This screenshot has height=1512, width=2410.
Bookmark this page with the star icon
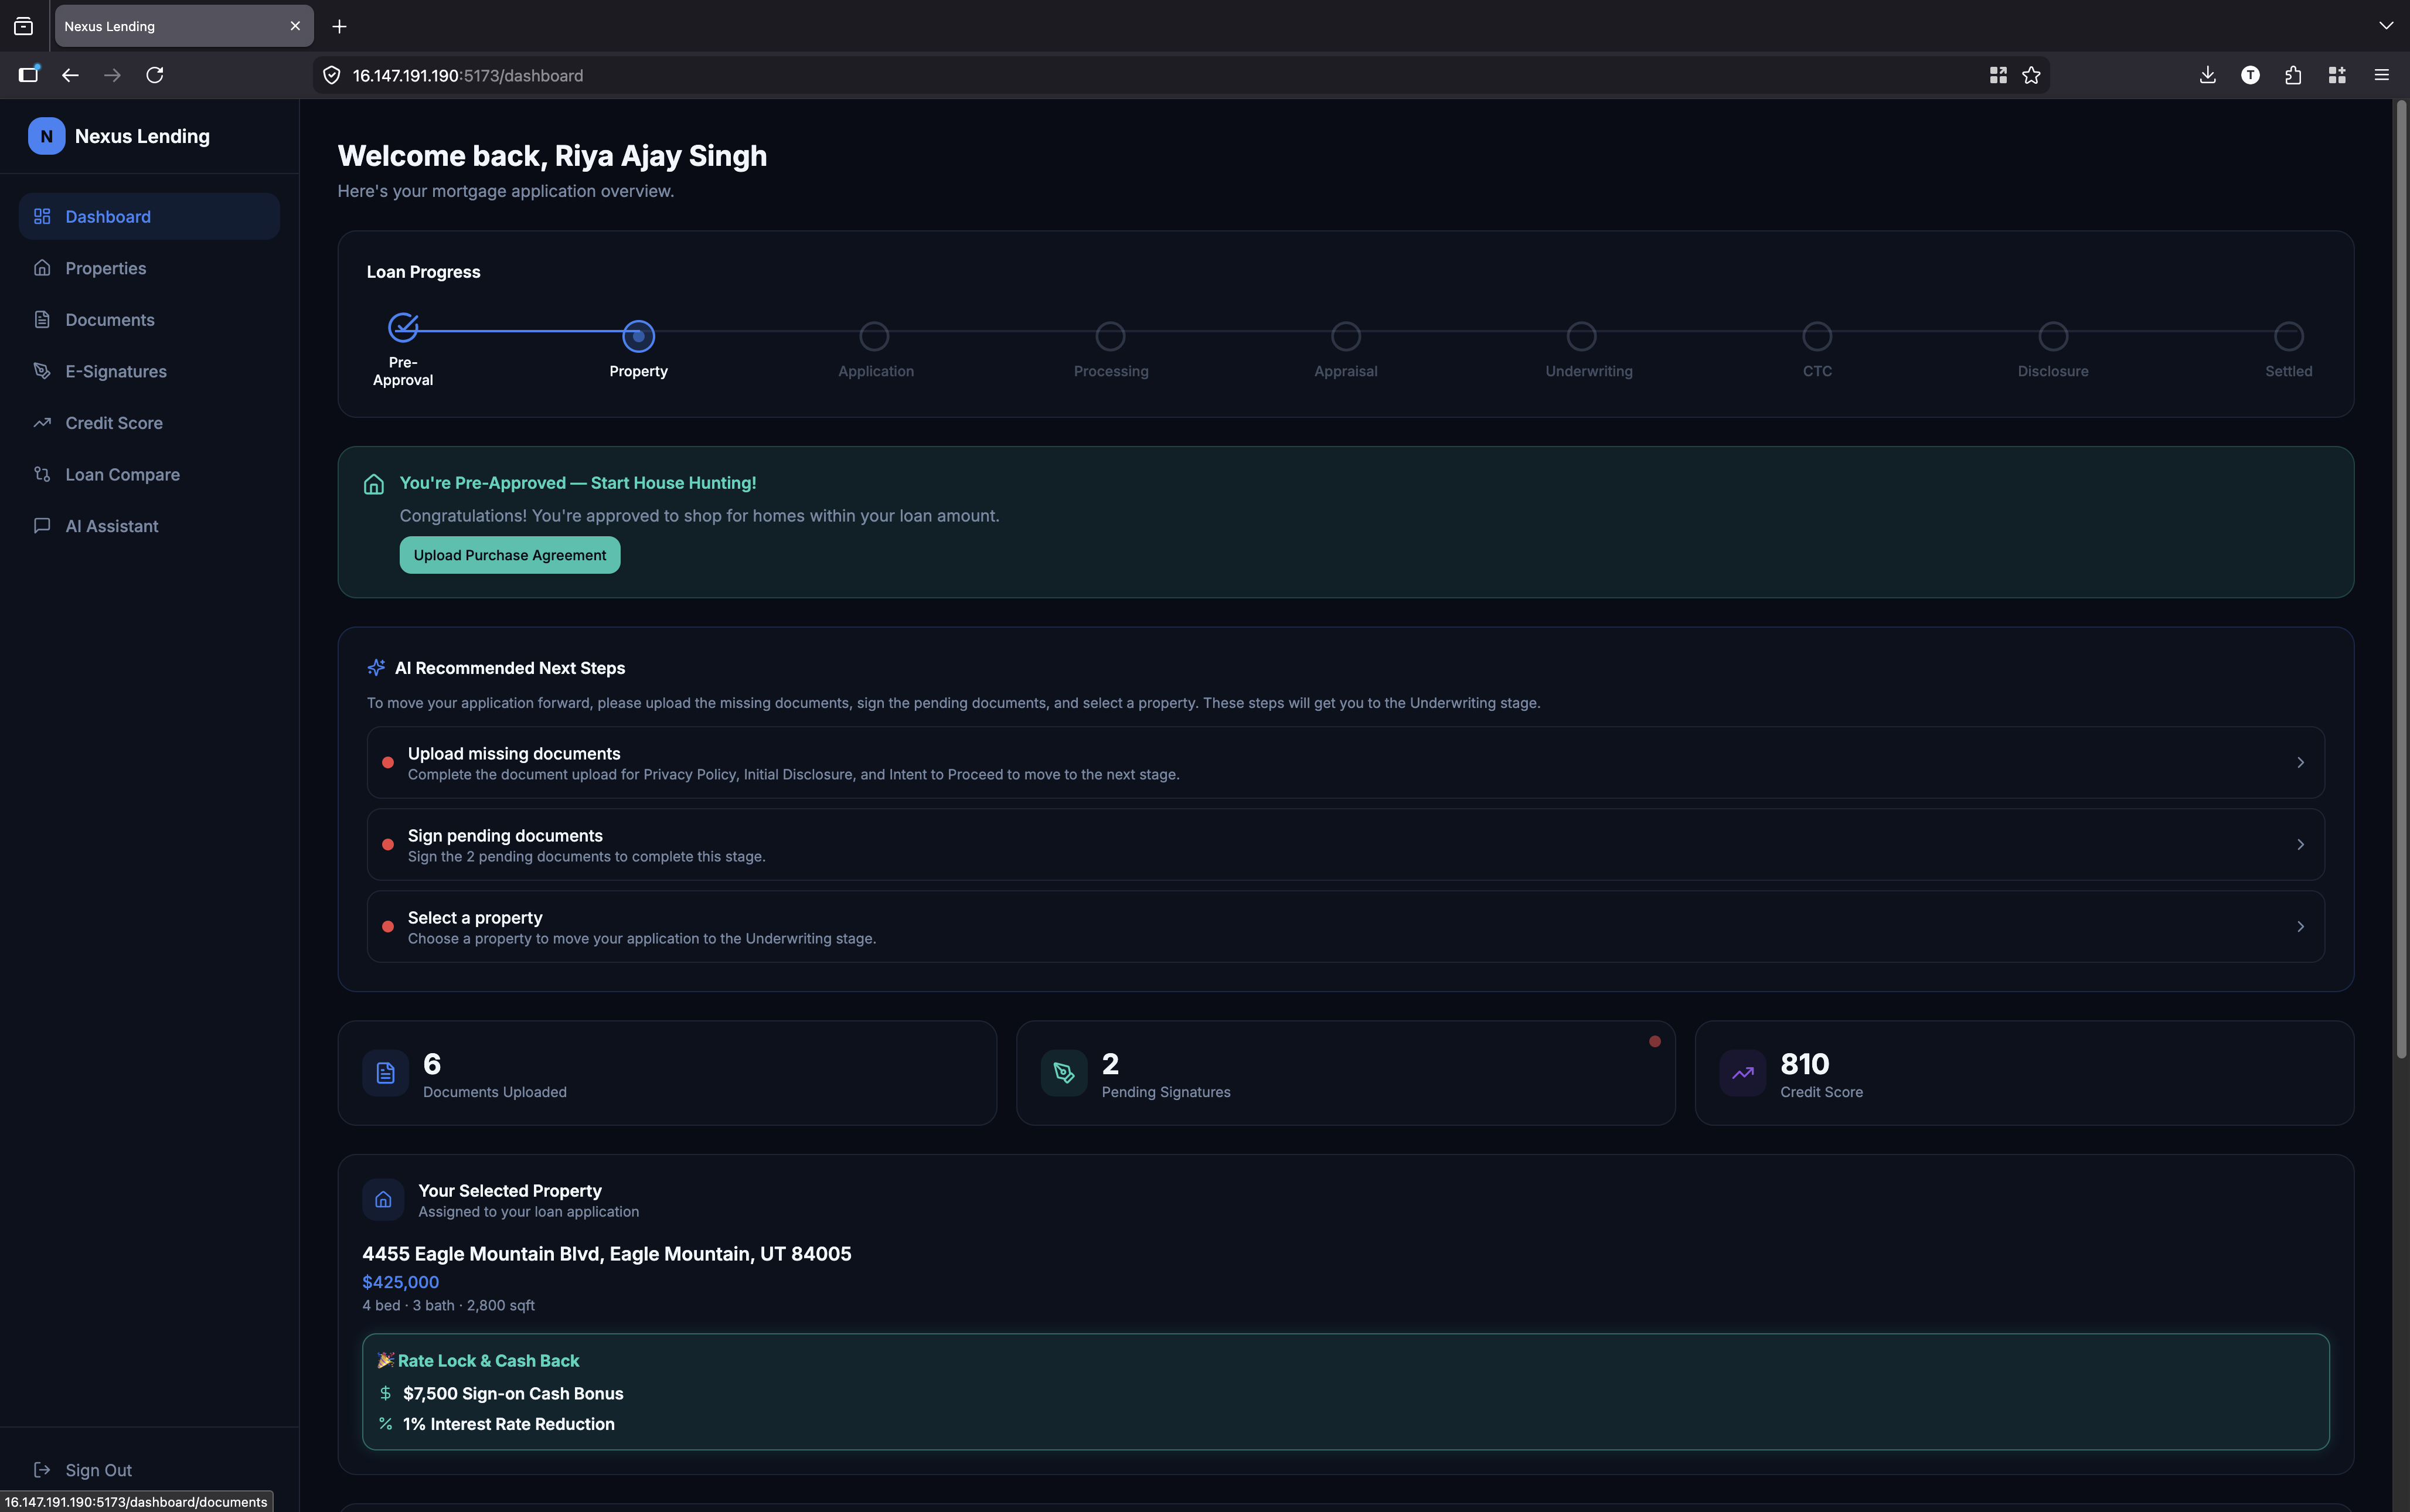(x=2031, y=75)
